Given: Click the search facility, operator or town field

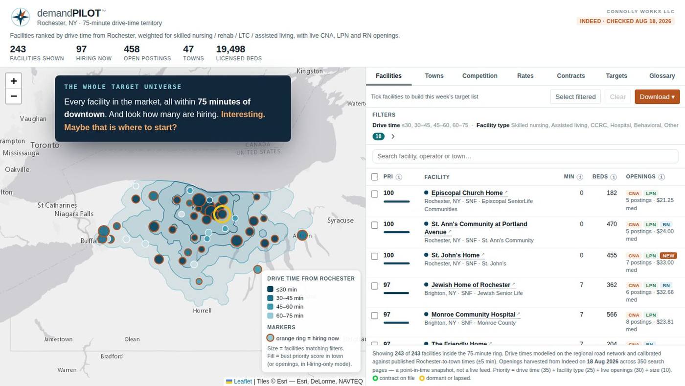Looking at the screenshot, I should [x=525, y=156].
